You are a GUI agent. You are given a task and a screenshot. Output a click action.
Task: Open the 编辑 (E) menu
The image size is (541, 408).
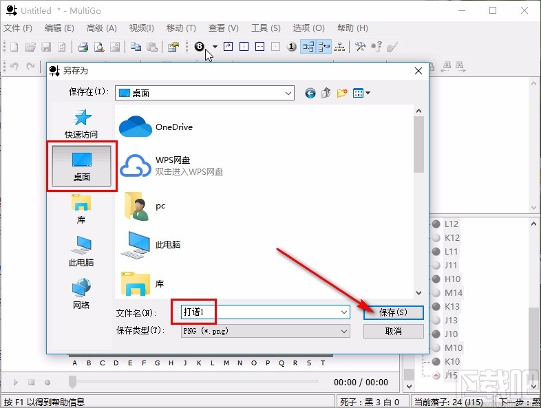59,28
